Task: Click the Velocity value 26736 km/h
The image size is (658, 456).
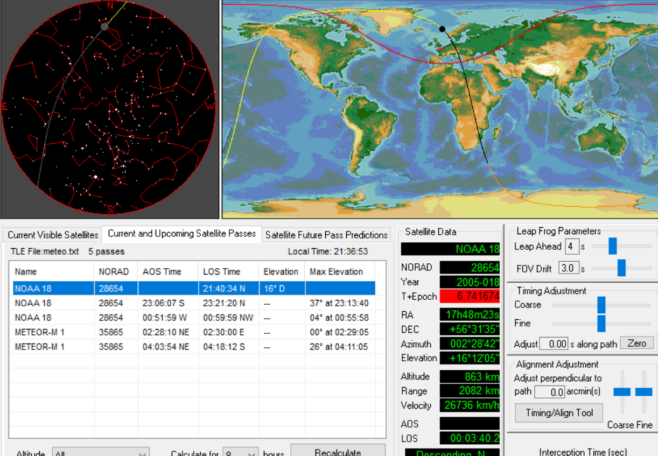Action: click(x=470, y=405)
